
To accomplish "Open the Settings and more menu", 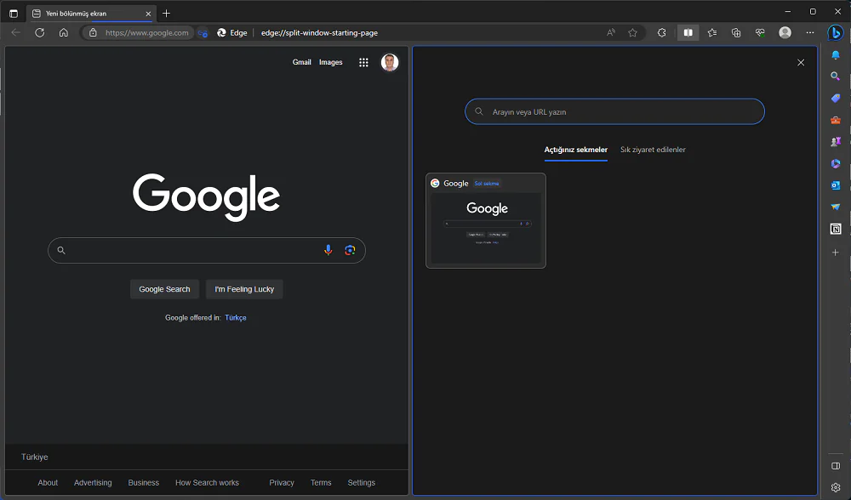I will (810, 32).
